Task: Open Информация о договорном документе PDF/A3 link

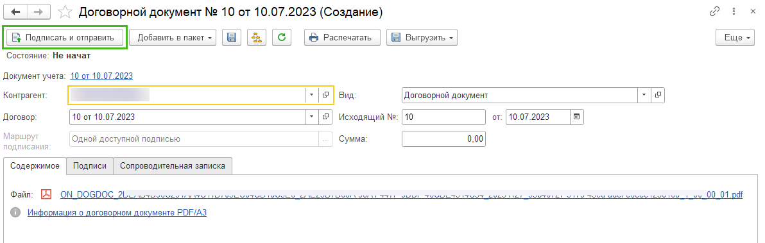Action: coord(117,213)
